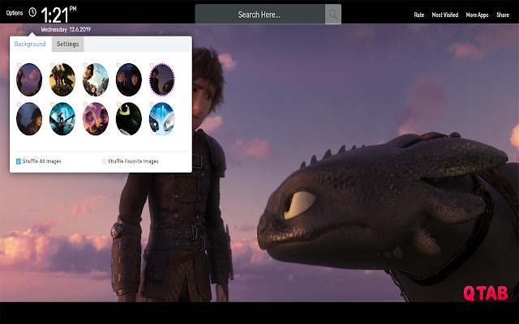Select the rider on blue dragon thumbnail
The width and height of the screenshot is (519, 324).
[62, 119]
